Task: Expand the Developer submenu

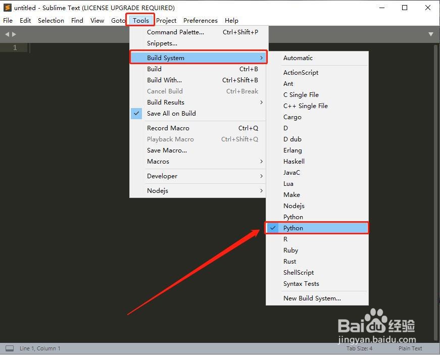Action: click(198, 176)
